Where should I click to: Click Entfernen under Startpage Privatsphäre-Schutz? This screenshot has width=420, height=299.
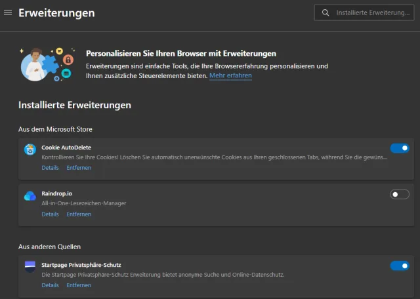point(79,285)
